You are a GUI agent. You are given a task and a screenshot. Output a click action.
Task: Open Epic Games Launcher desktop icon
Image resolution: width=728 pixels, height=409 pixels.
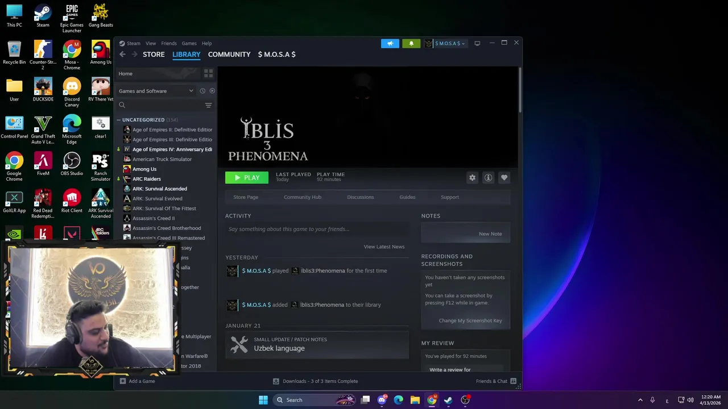tap(72, 18)
